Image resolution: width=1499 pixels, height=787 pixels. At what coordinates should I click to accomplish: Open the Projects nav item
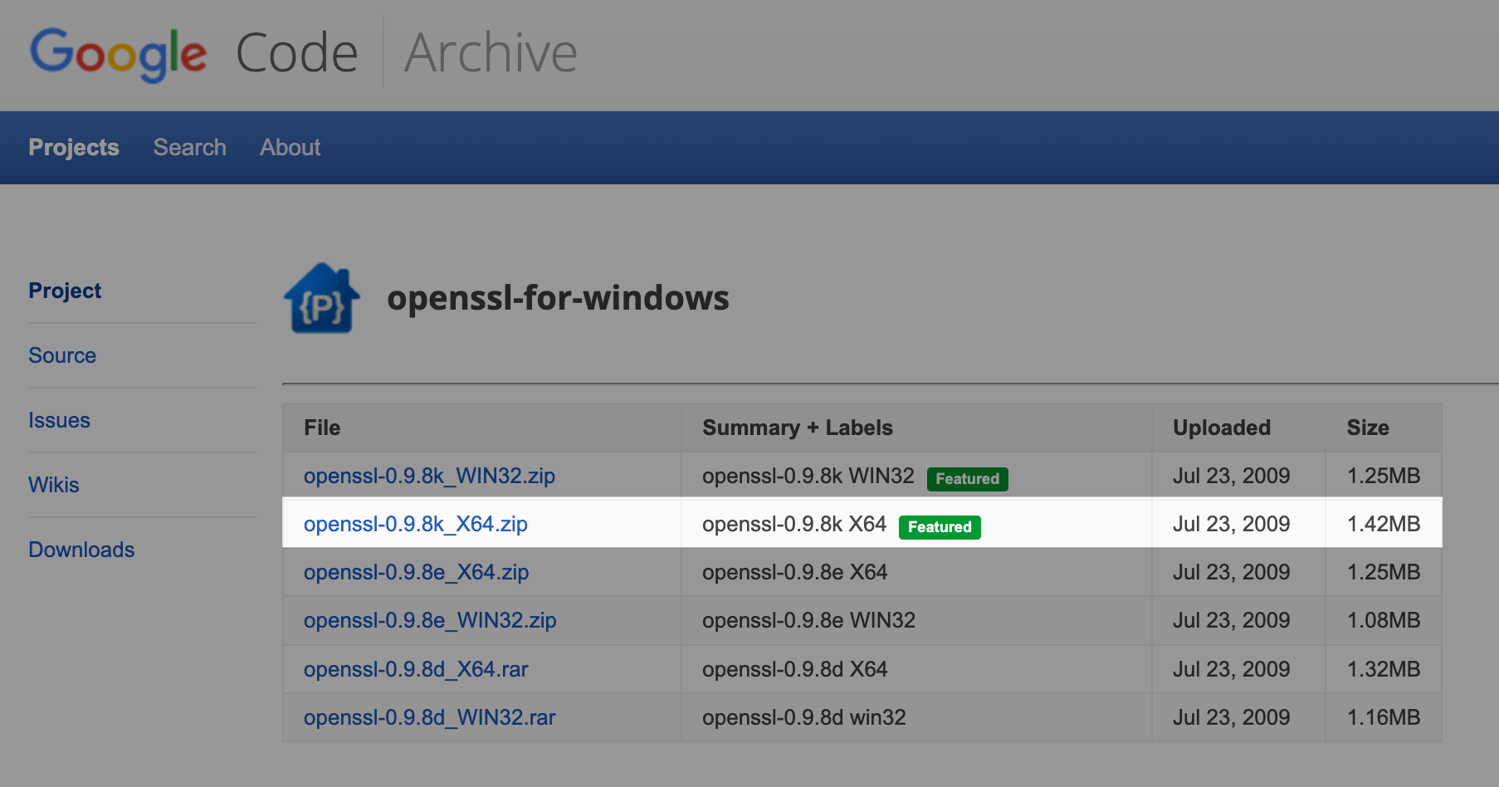coord(74,147)
